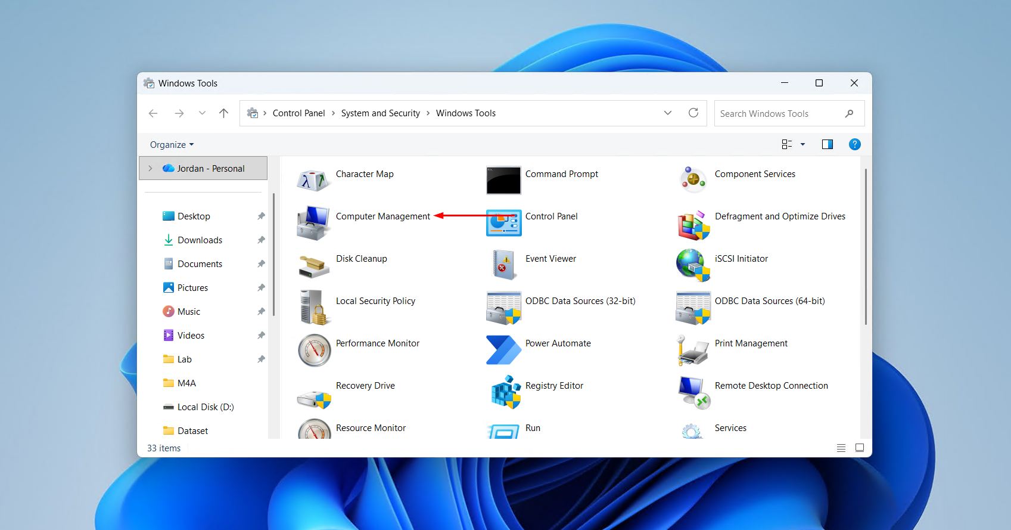1011x530 pixels.
Task: Open the Remote Desktop Connection icon
Action: pyautogui.click(x=694, y=393)
